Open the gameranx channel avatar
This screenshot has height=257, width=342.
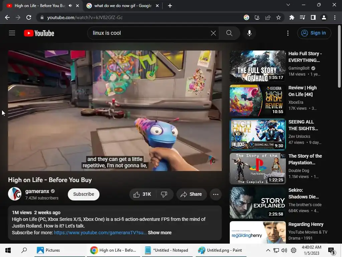(15, 194)
